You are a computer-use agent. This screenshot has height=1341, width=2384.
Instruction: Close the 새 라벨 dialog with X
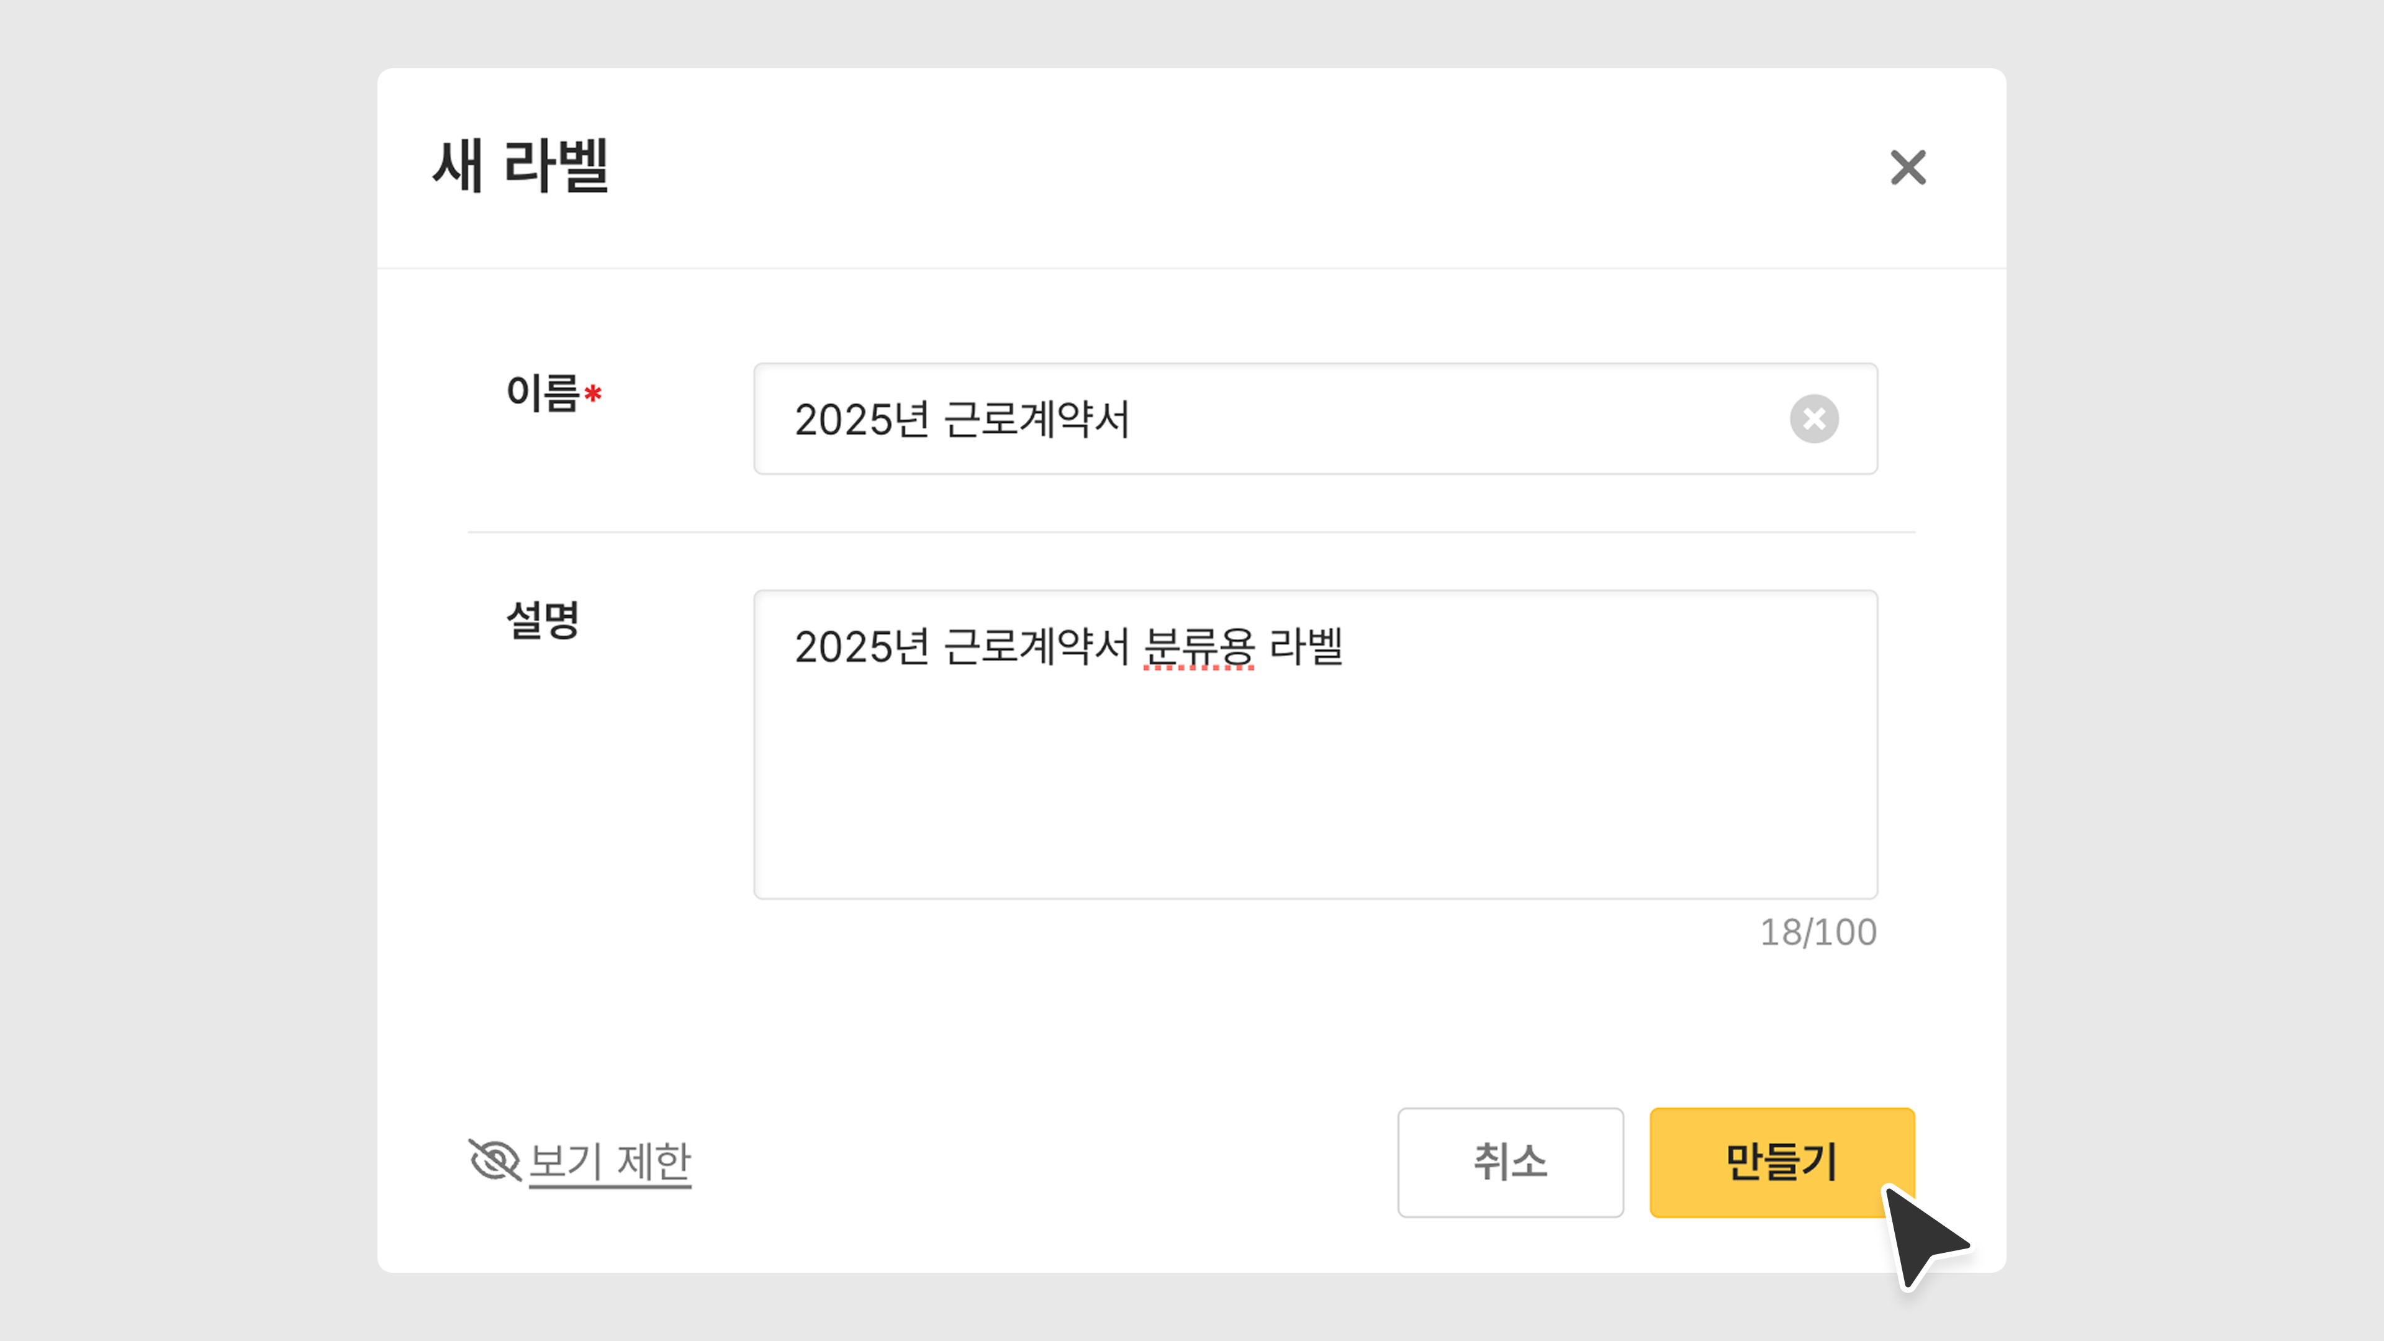1907,168
